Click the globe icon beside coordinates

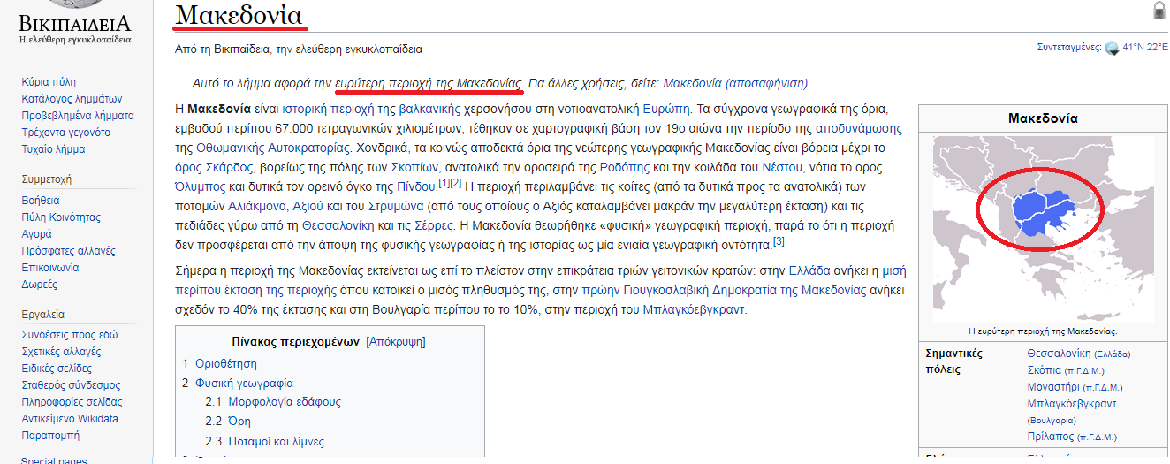point(1111,48)
